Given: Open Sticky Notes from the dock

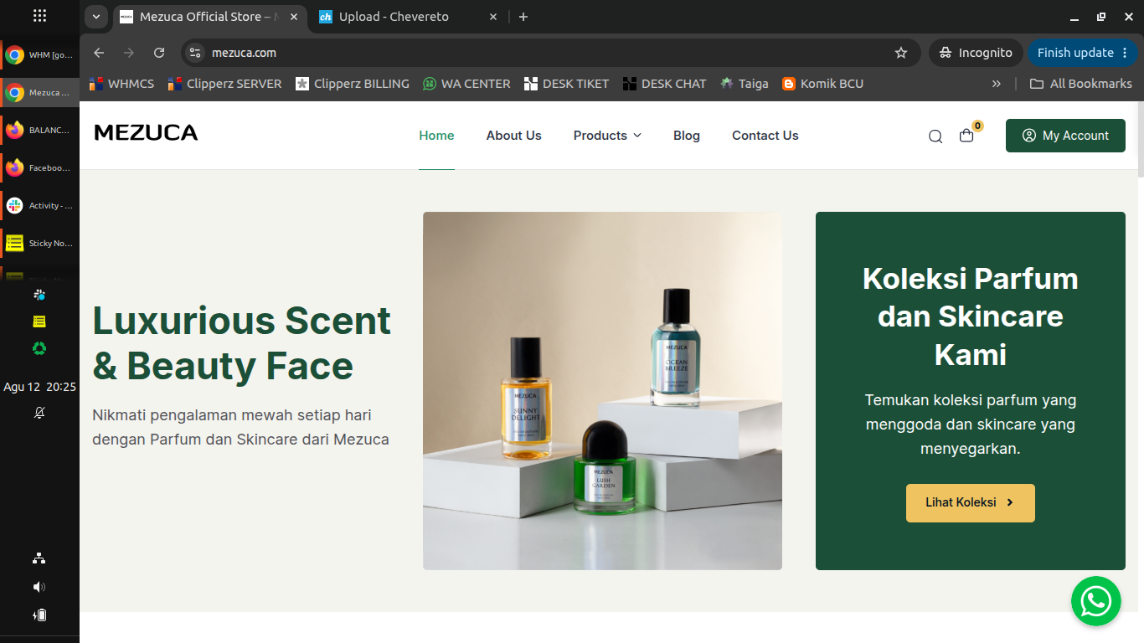Looking at the screenshot, I should (39, 244).
